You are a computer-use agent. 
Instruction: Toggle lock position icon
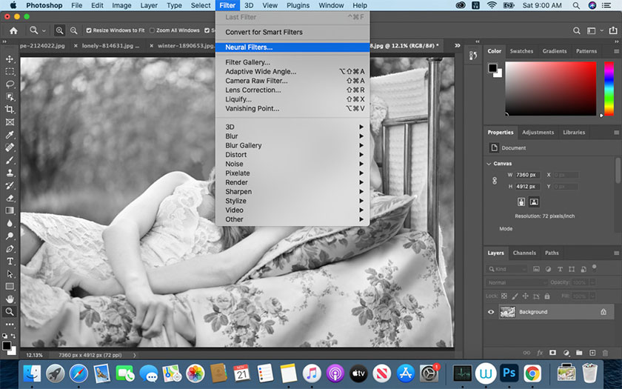[526, 296]
